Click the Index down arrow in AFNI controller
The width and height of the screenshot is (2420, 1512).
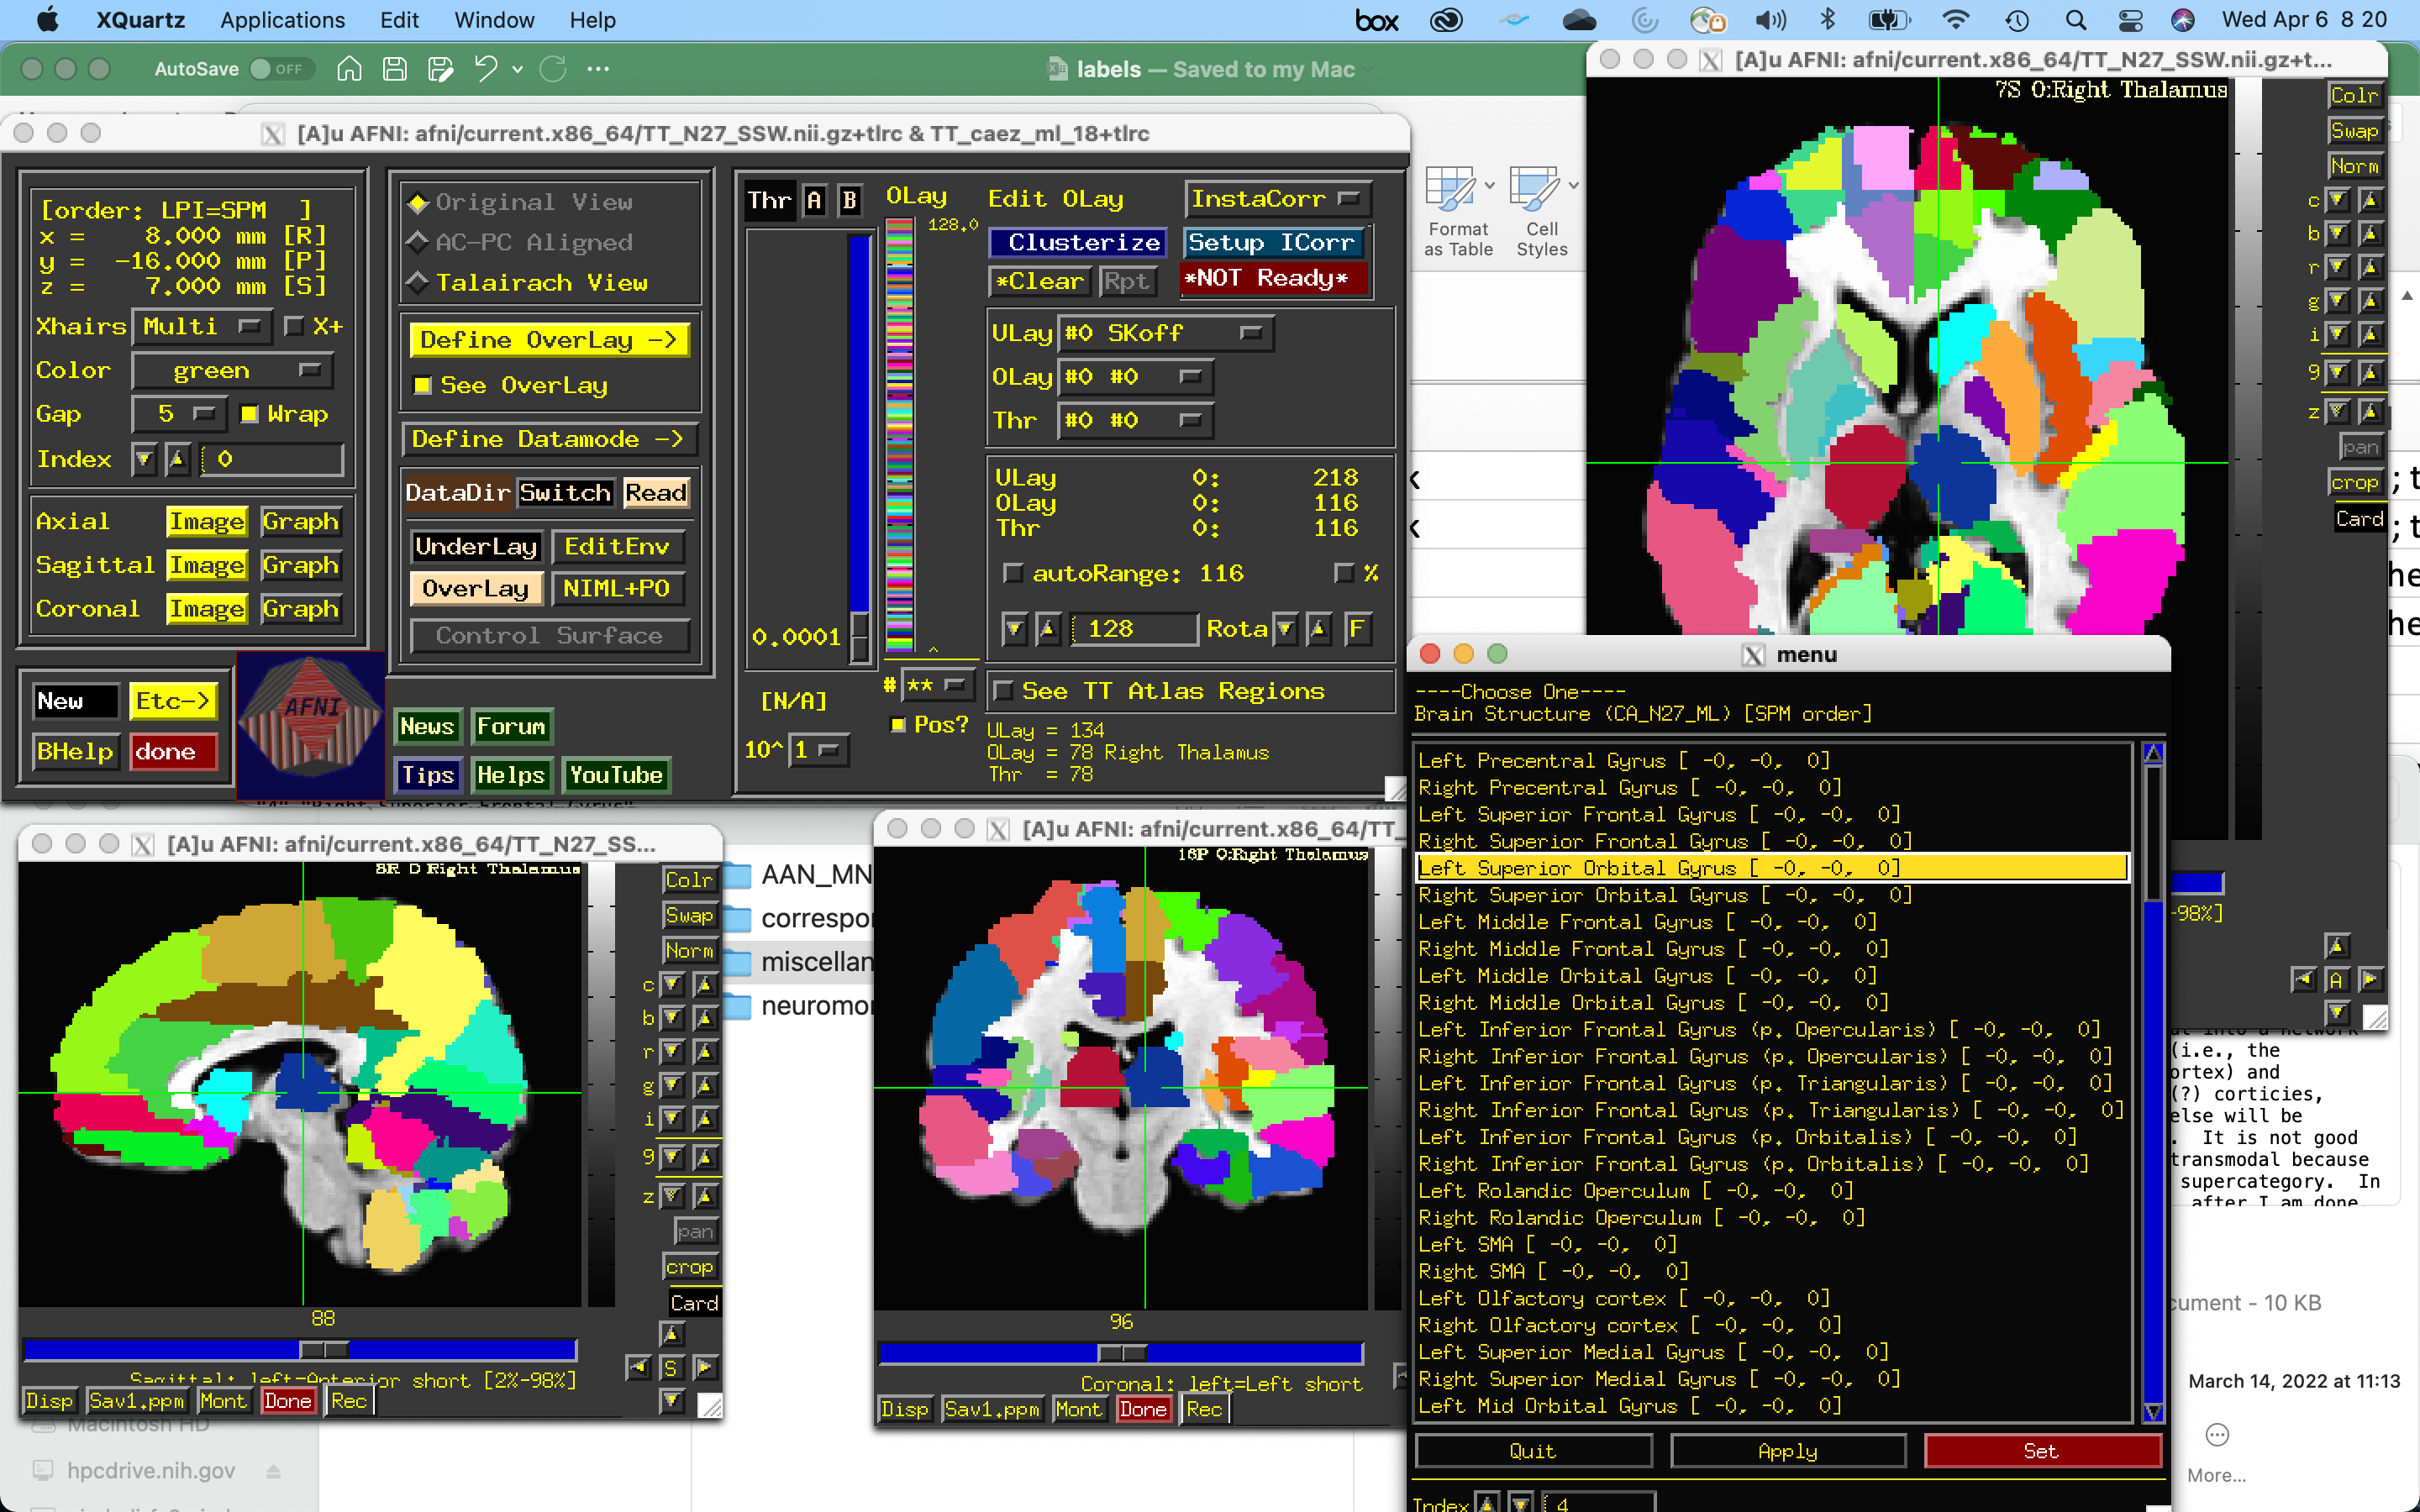[x=145, y=459]
